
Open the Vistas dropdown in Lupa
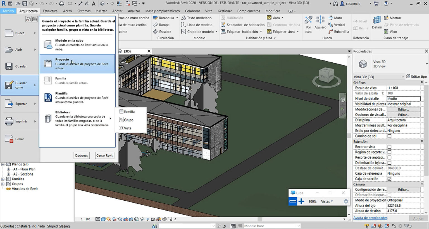pyautogui.click(x=327, y=201)
